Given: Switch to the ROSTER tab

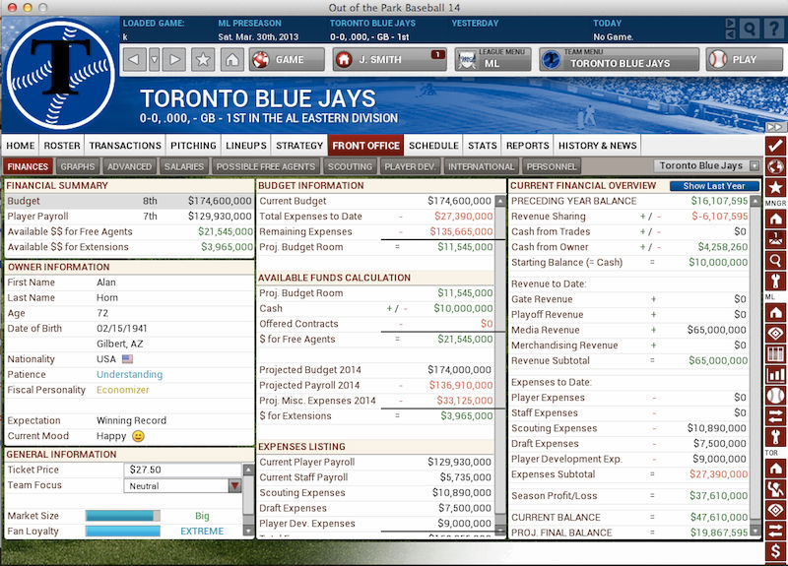Looking at the screenshot, I should [62, 145].
